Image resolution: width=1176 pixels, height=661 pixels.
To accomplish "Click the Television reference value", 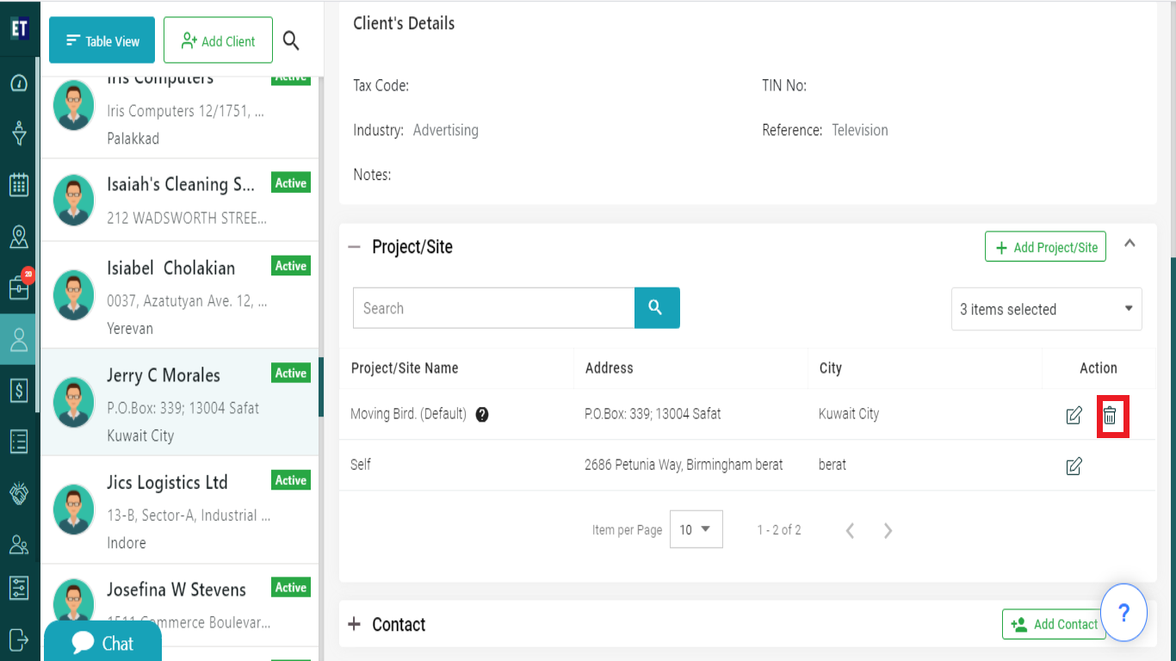I will (860, 130).
